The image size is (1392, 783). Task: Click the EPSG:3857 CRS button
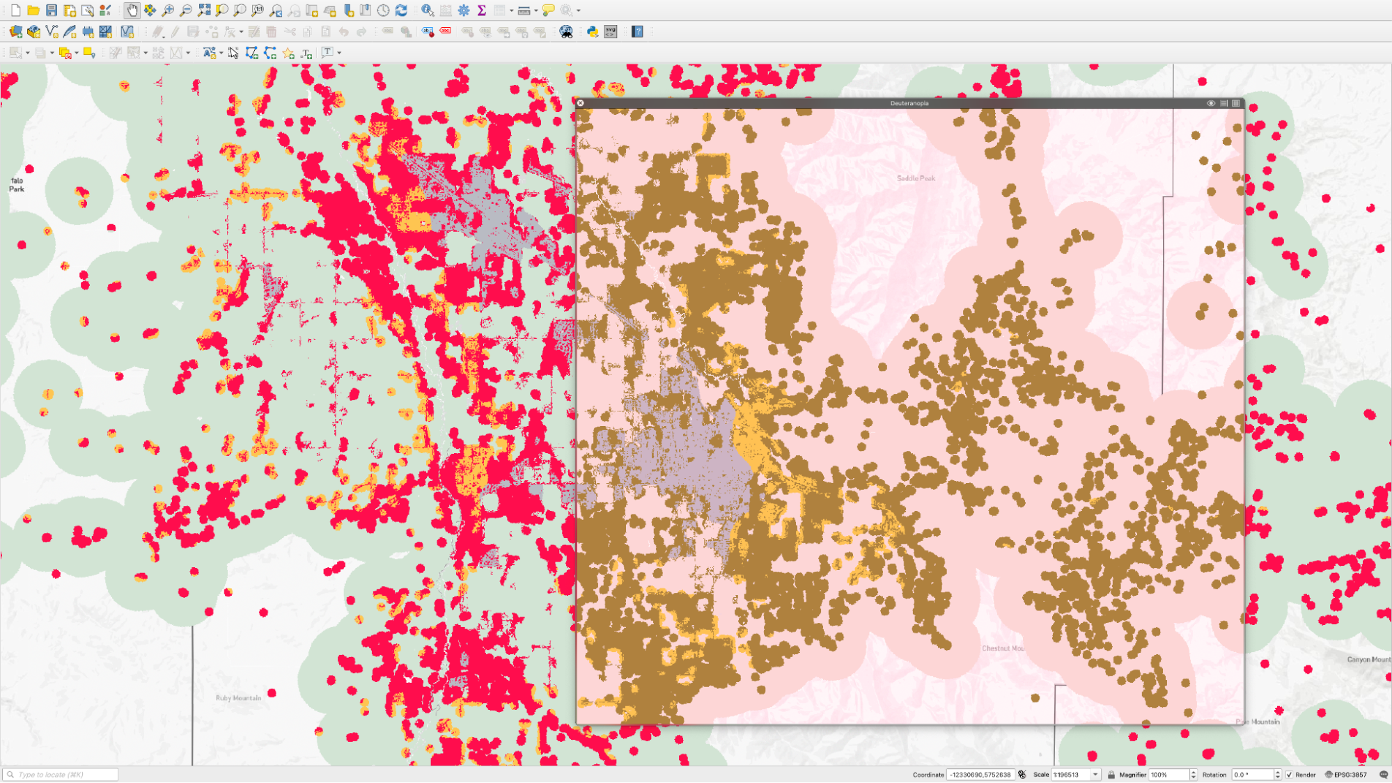(1347, 775)
